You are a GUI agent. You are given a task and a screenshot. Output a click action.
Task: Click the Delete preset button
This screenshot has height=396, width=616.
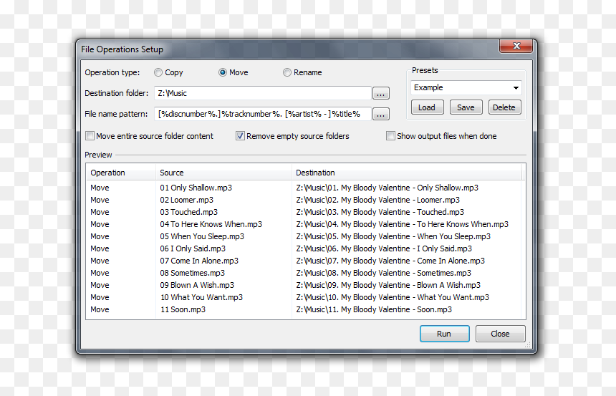[x=504, y=107]
